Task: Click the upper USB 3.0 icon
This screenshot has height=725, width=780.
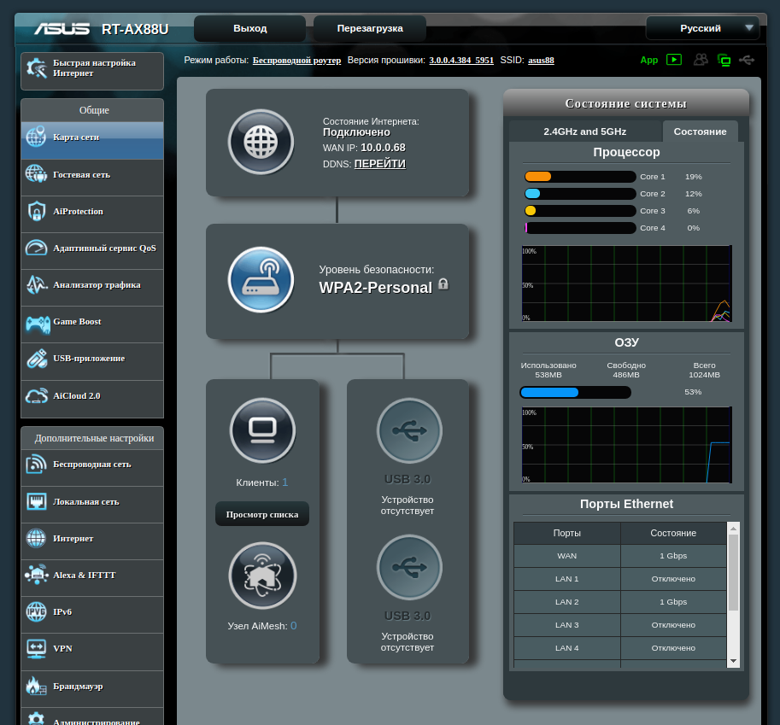Action: tap(409, 430)
